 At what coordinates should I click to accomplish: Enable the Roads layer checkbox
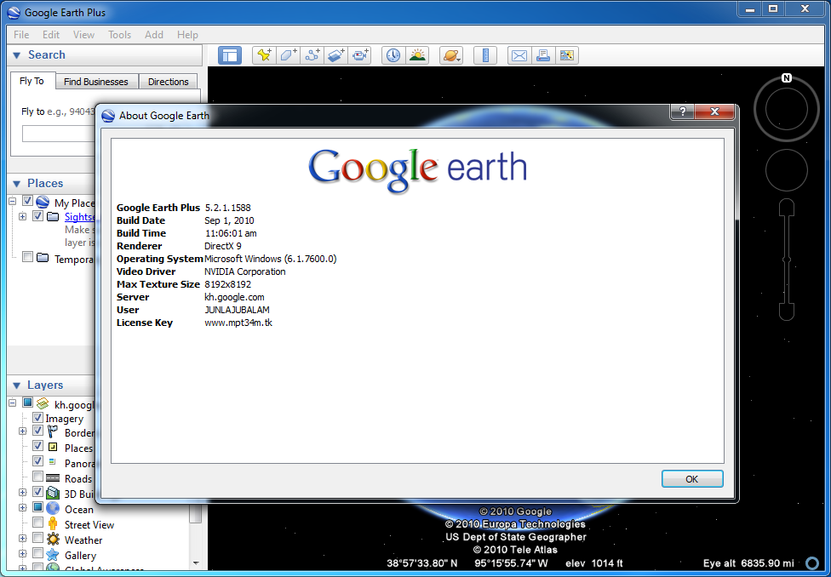[37, 477]
